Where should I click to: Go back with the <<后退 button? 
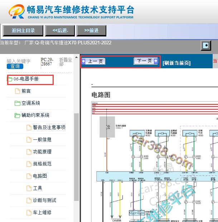point(60,31)
